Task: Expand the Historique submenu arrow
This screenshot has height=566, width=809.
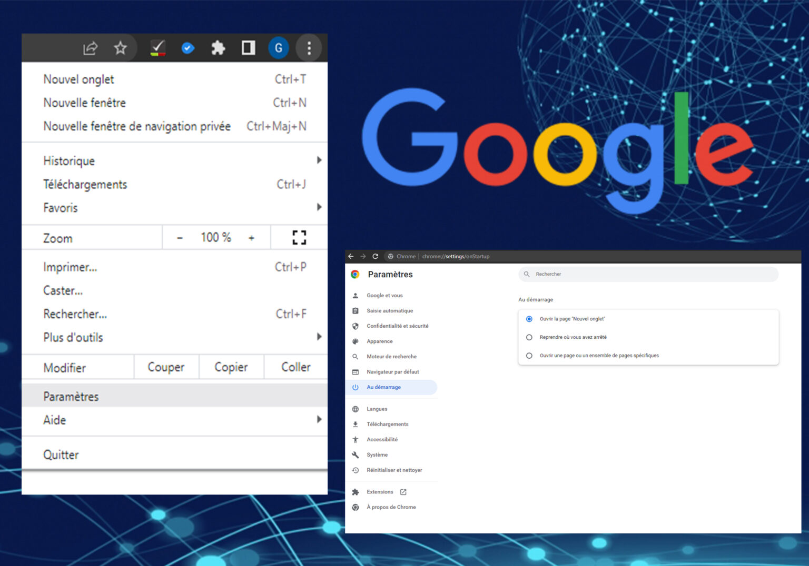Action: tap(319, 160)
